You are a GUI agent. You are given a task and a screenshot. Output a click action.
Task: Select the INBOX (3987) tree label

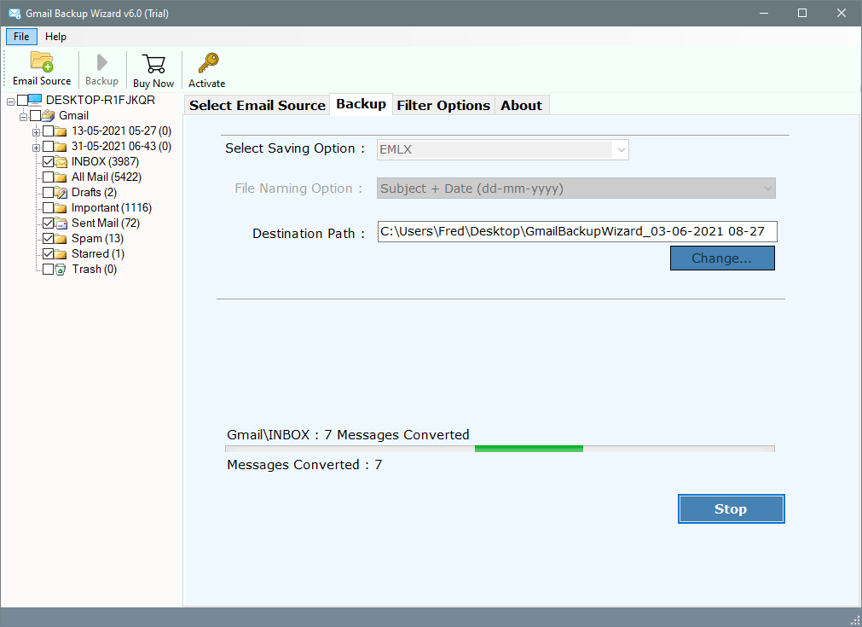click(x=105, y=162)
